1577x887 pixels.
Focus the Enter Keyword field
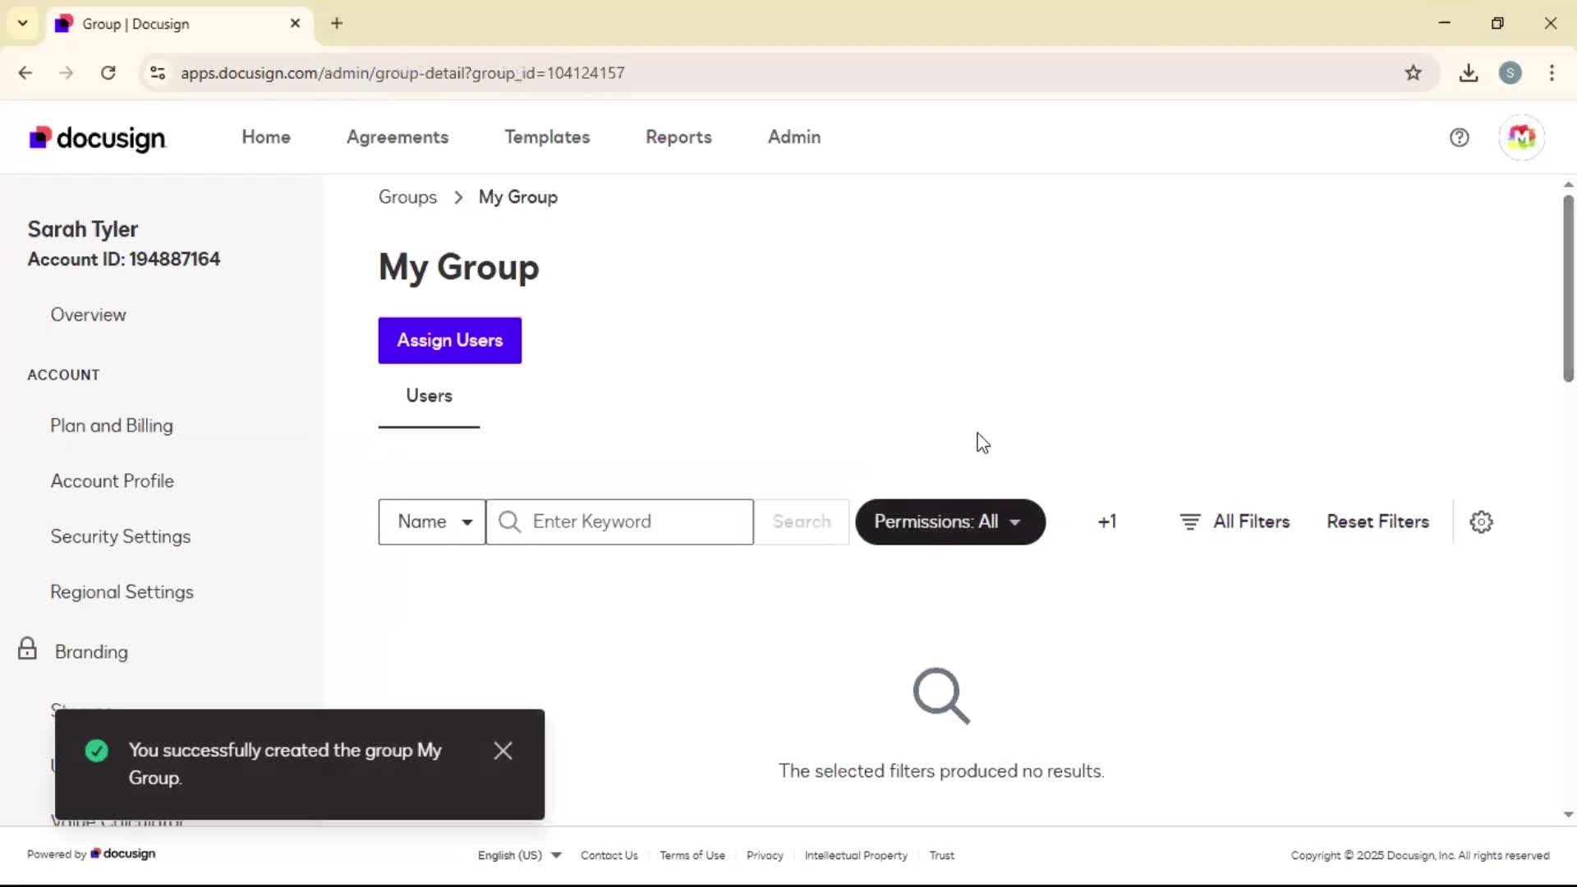[620, 522]
